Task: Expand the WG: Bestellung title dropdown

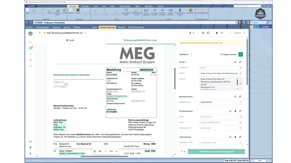Action: [x=85, y=33]
